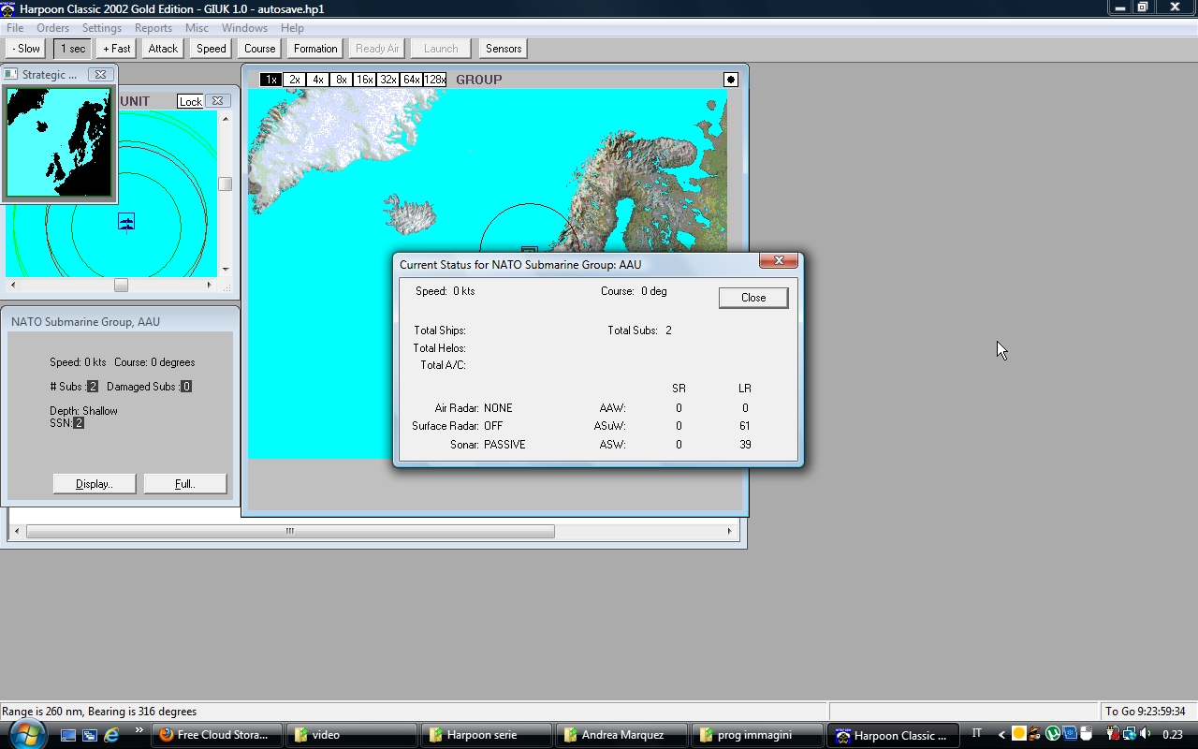
Task: Switch to Andrea Marquez taskbar button
Action: (x=621, y=735)
